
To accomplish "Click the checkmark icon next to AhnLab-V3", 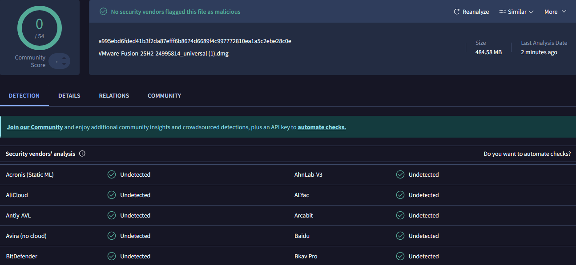I will [x=400, y=174].
